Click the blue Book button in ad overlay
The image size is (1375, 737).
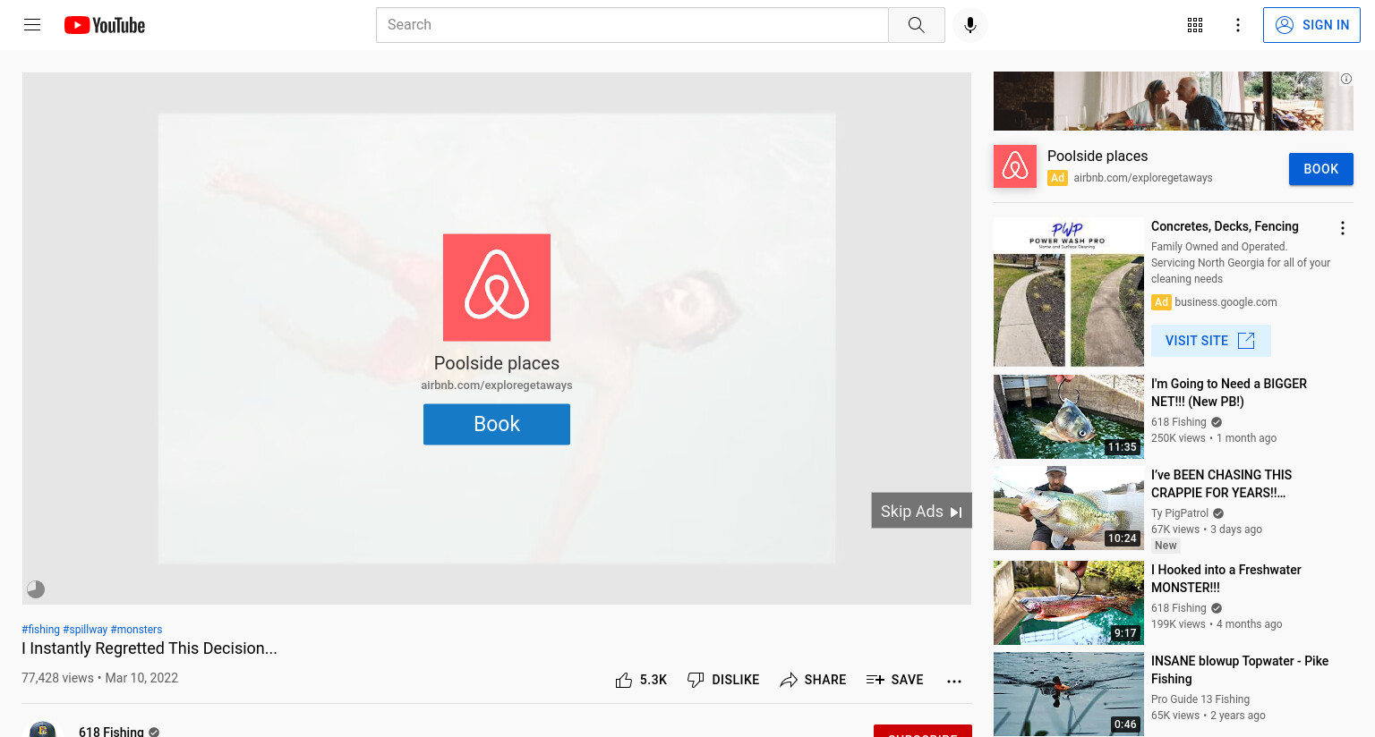coord(497,424)
